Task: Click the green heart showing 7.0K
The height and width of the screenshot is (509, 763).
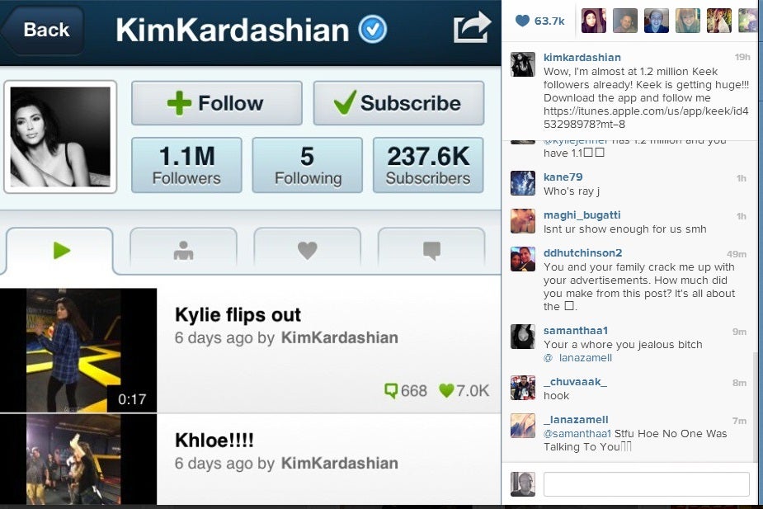Action: coord(445,390)
